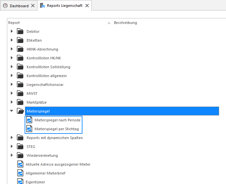This screenshot has width=226, height=184.
Task: Expand the STEG folder
Action: (12, 147)
